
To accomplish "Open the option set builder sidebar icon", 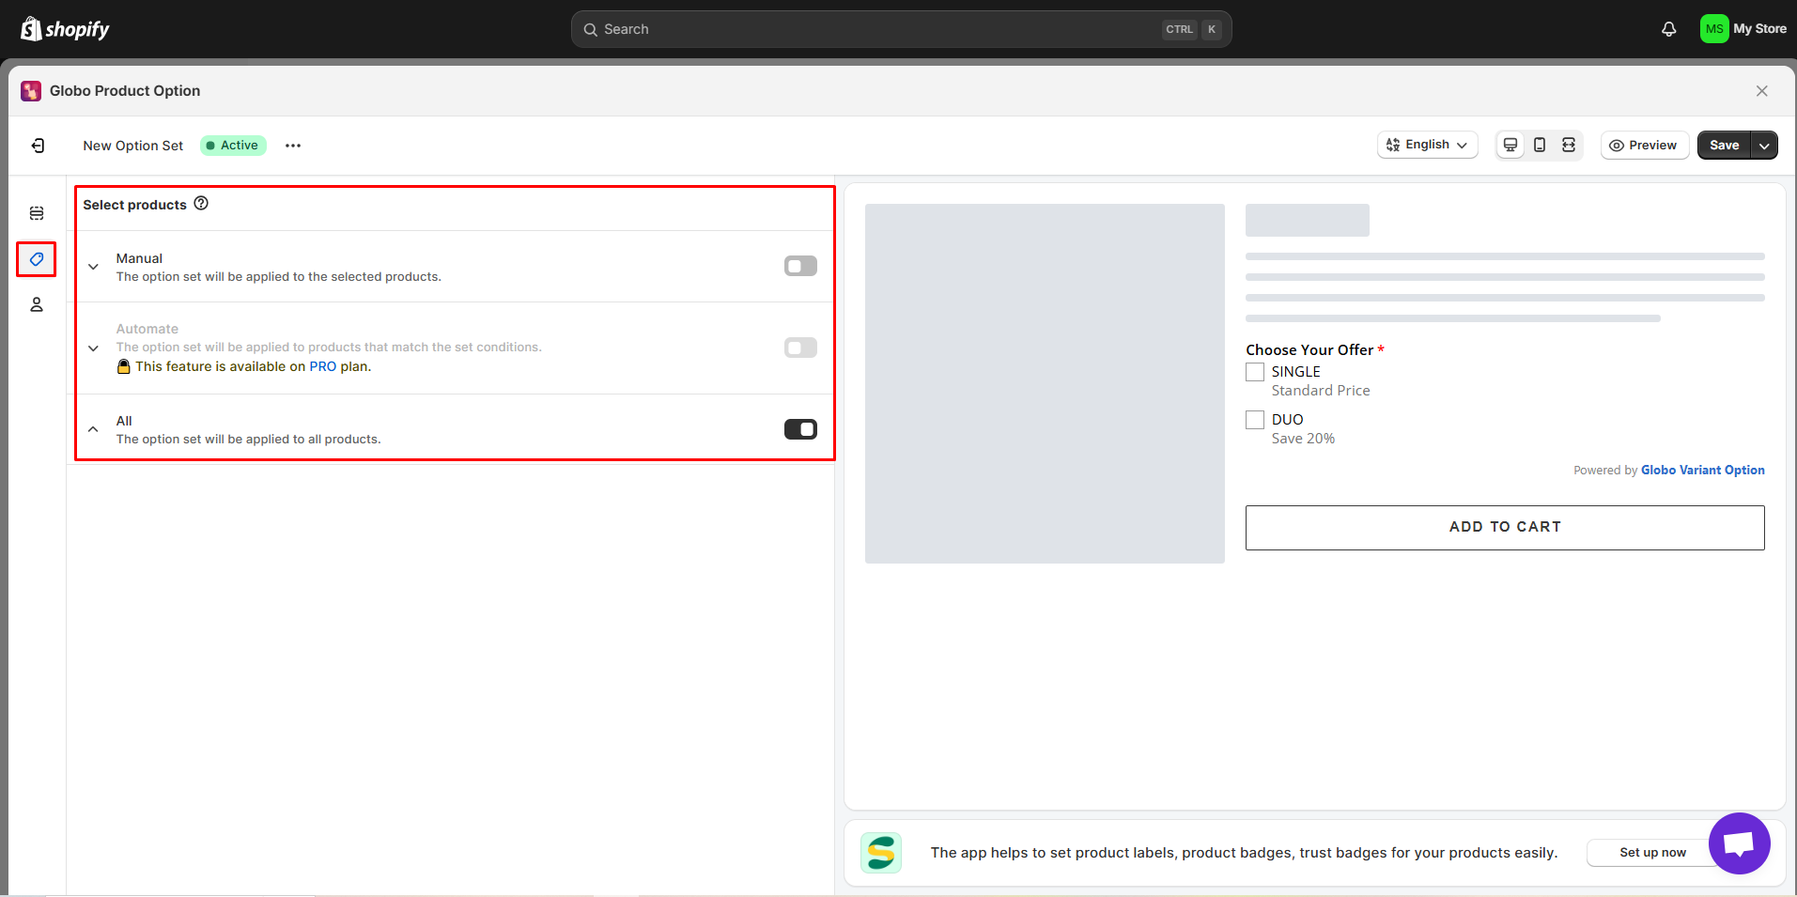I will (x=36, y=213).
